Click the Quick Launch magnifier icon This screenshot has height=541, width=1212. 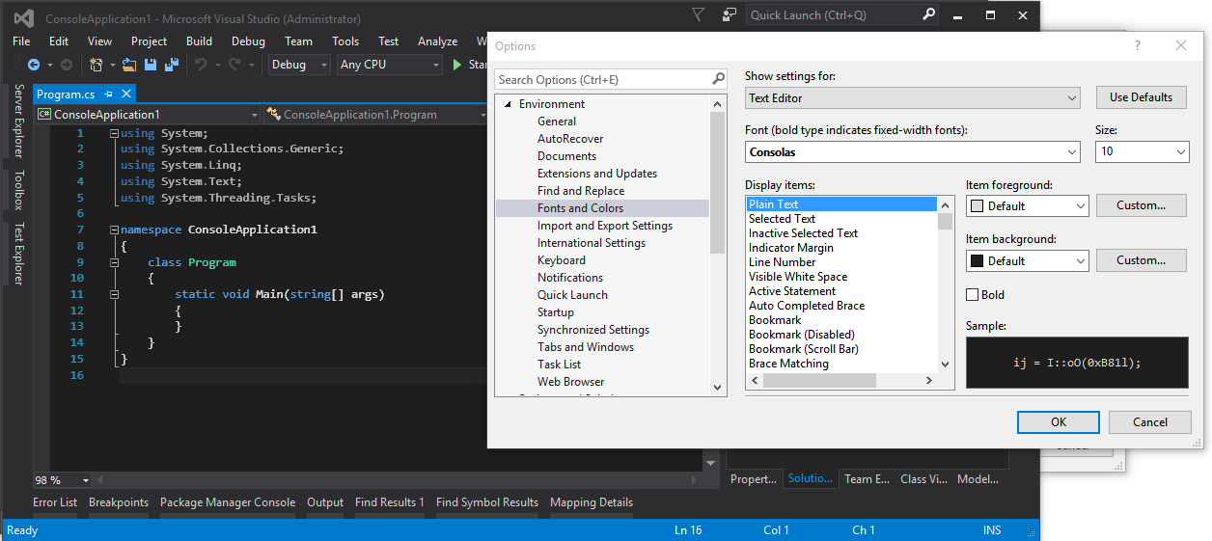coord(928,14)
